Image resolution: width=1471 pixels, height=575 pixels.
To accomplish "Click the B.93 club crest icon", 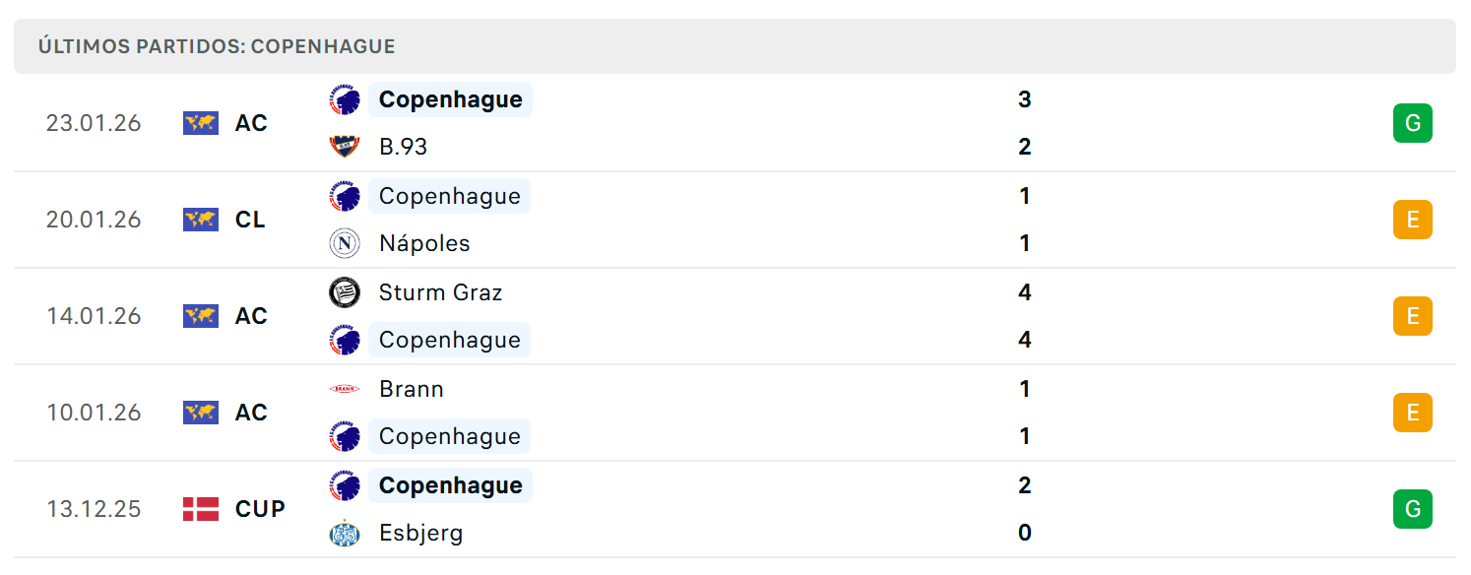I will (345, 147).
